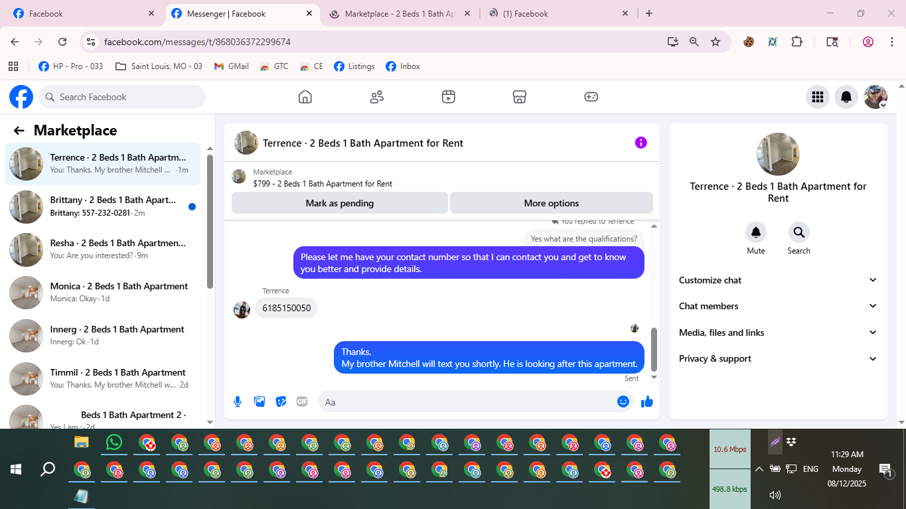906x509 pixels.
Task: Open the Gaming controller icon in navigation
Action: (x=591, y=97)
